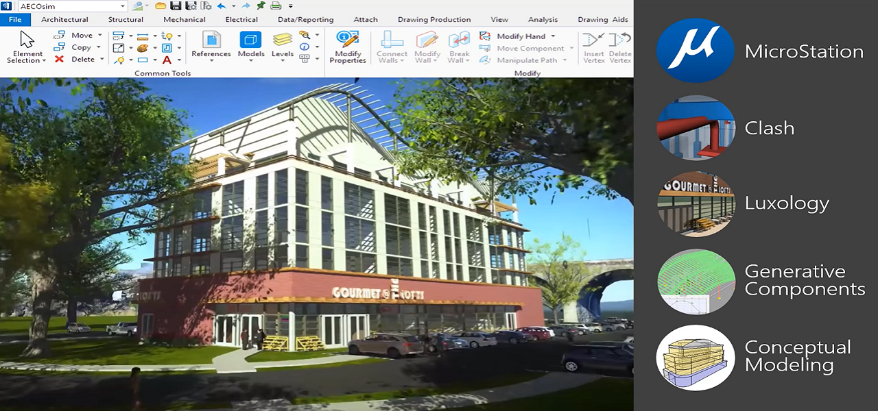This screenshot has width=878, height=411.
Task: Click the Manipulate Path label
Action: (x=527, y=60)
